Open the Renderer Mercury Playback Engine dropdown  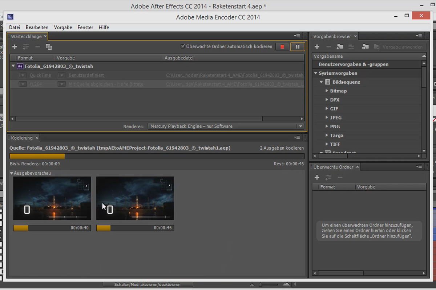pos(226,126)
